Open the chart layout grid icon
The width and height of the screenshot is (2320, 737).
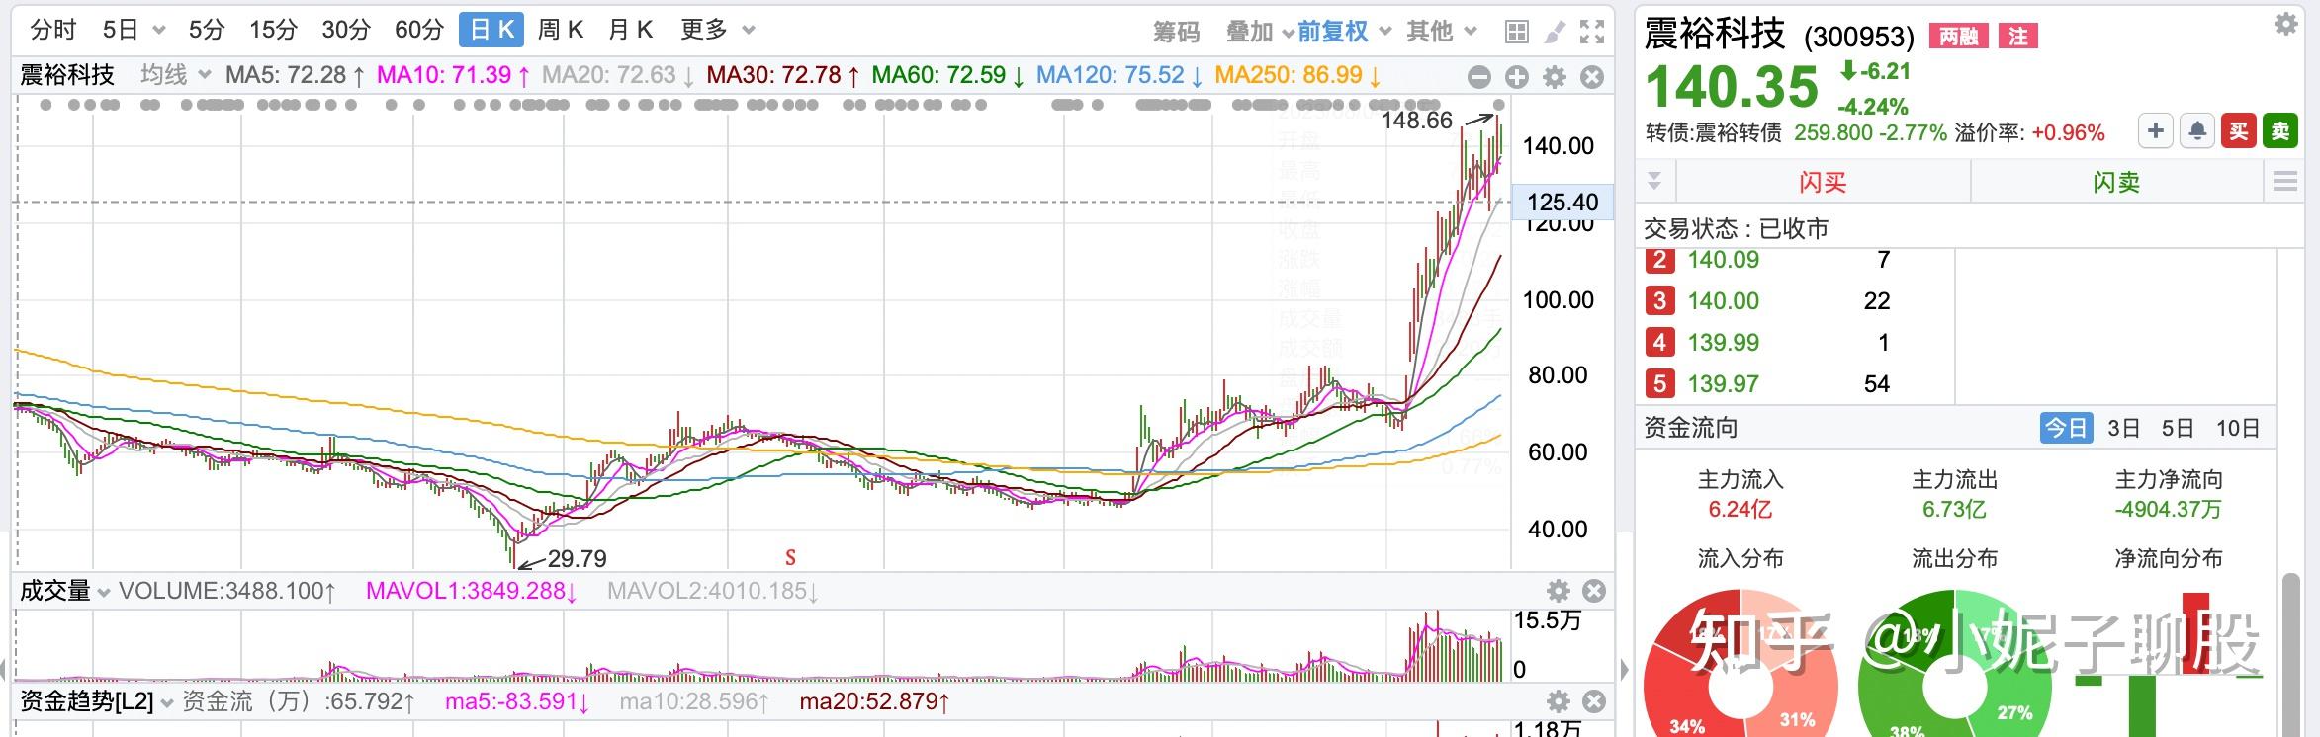pyautogui.click(x=1516, y=32)
